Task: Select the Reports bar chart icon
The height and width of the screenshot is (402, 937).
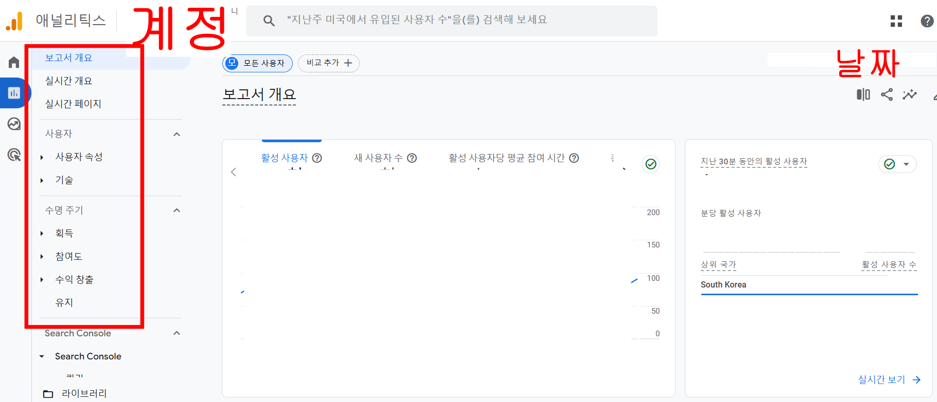Action: 14,93
